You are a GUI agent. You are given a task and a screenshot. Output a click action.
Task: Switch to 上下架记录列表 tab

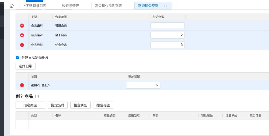34,6
